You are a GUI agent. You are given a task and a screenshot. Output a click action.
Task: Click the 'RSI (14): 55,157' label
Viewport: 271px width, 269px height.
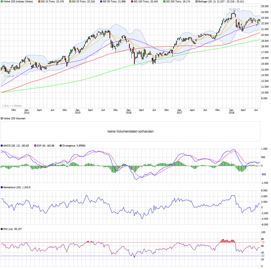point(13,229)
